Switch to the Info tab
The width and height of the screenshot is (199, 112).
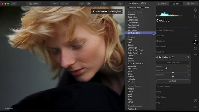pos(191,4)
